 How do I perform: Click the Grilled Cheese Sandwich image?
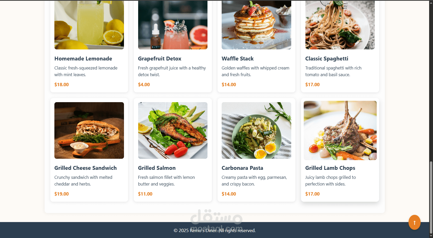click(x=89, y=130)
